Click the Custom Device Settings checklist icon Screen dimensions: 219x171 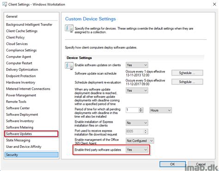(69, 29)
